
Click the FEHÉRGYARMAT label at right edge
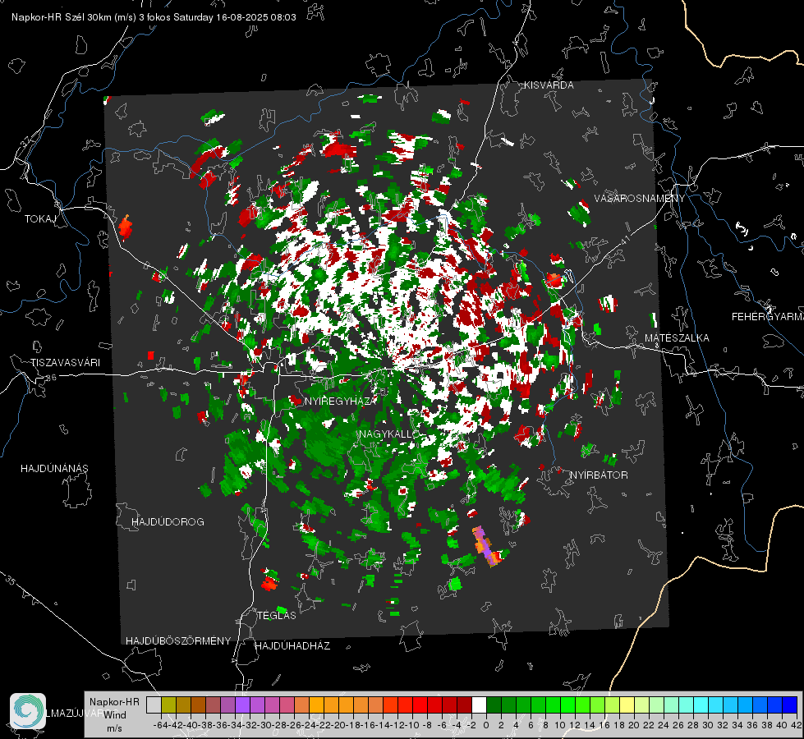click(768, 317)
